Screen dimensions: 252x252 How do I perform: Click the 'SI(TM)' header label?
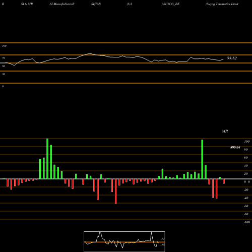point(96,4)
